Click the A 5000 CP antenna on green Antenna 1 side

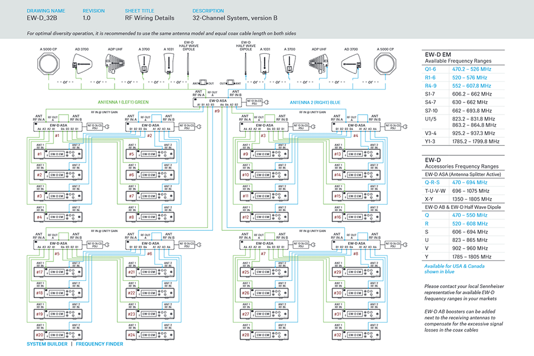click(48, 64)
